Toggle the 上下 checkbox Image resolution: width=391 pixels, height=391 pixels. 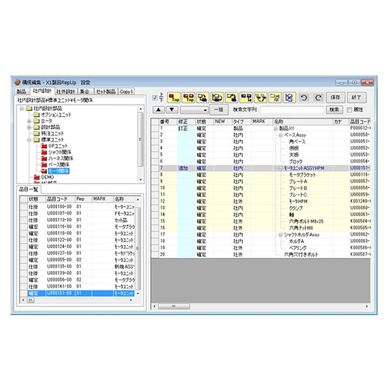coord(154,98)
